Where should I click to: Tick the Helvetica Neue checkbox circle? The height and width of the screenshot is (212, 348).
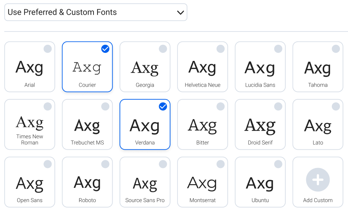(221, 49)
